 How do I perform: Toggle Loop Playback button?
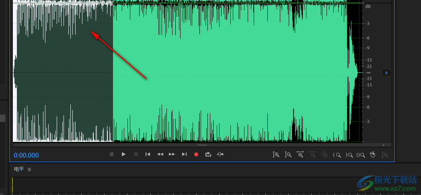[208, 154]
